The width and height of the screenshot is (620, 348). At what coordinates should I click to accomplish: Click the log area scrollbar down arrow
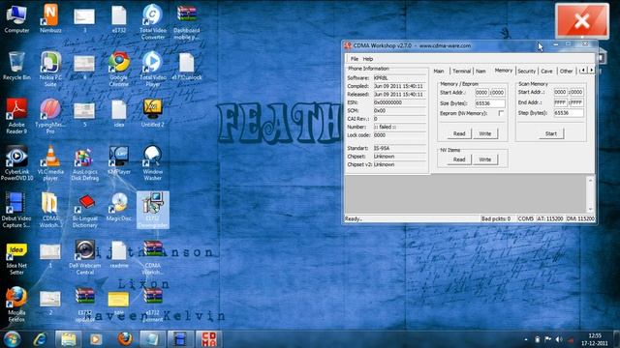click(x=590, y=209)
